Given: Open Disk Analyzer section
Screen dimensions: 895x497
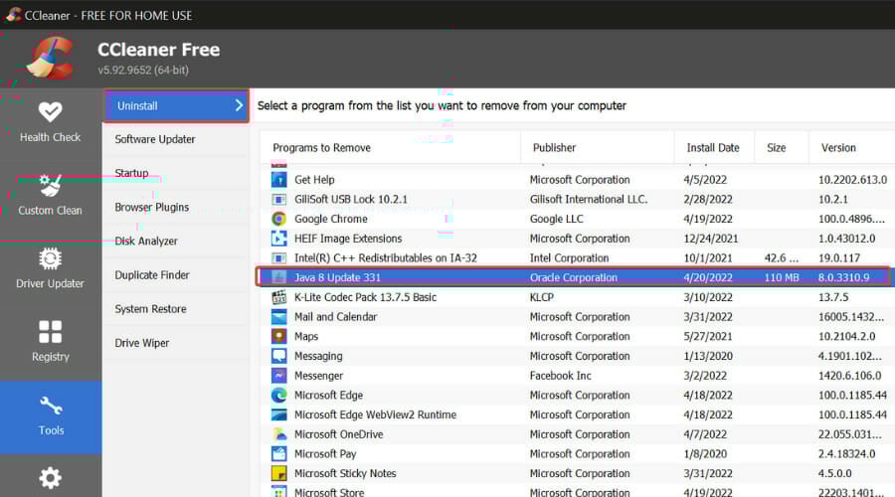Looking at the screenshot, I should [176, 241].
